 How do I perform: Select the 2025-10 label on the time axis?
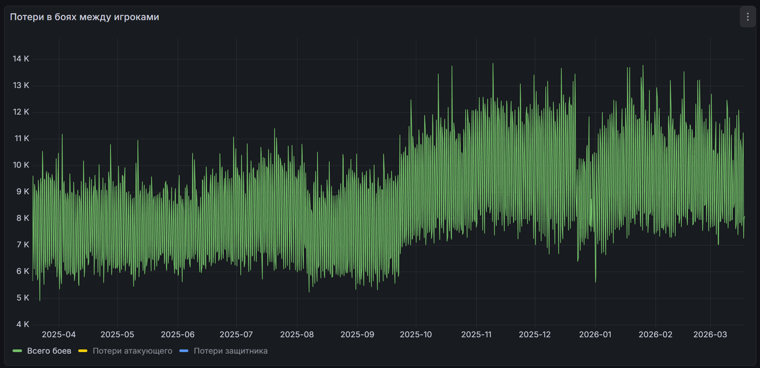pos(416,335)
